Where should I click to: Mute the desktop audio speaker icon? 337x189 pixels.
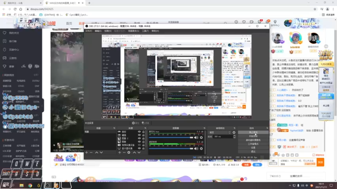[x=196, y=149]
